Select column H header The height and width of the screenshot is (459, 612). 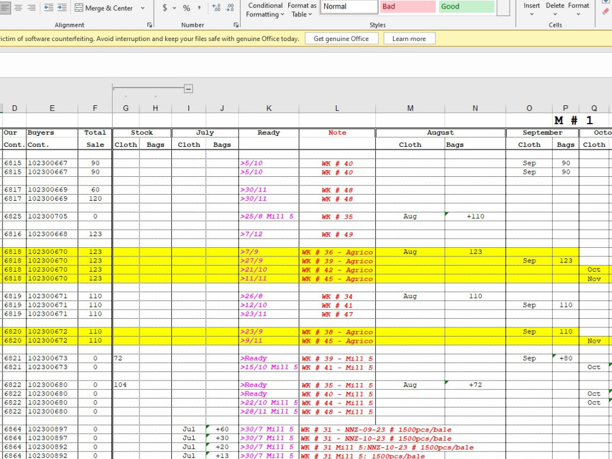155,108
